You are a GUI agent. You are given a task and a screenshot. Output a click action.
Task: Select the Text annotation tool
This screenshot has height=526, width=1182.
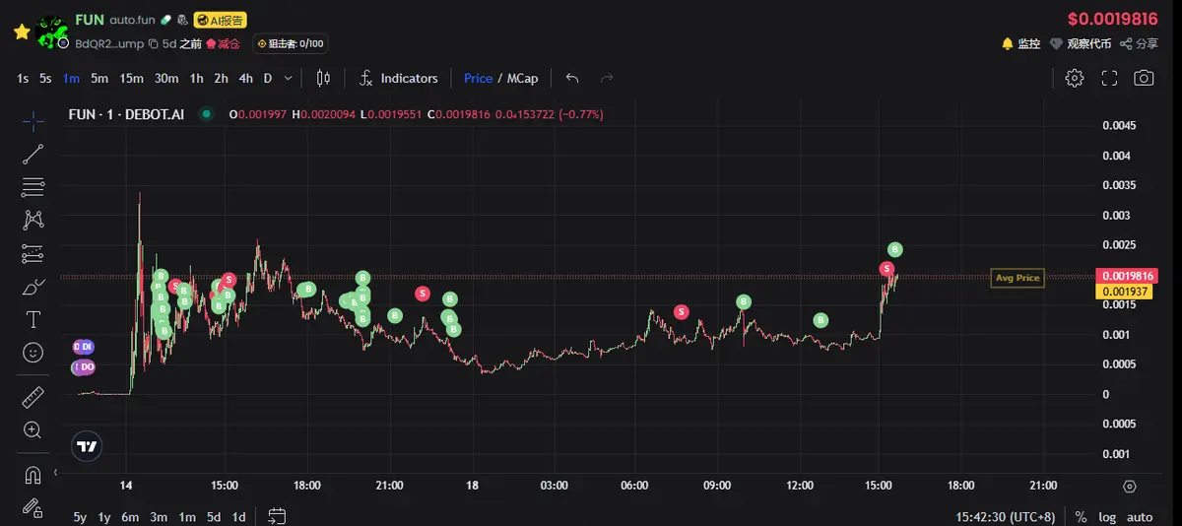pyautogui.click(x=33, y=319)
